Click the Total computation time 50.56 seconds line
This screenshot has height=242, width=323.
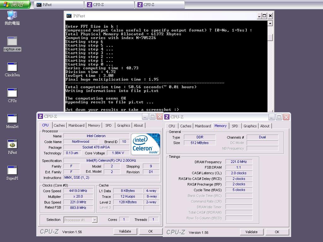[x=131, y=87]
